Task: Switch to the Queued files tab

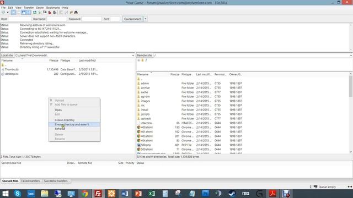Action: [10, 181]
